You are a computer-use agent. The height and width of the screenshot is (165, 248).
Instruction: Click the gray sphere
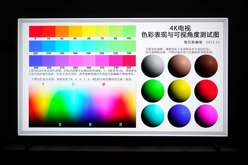[153, 64]
